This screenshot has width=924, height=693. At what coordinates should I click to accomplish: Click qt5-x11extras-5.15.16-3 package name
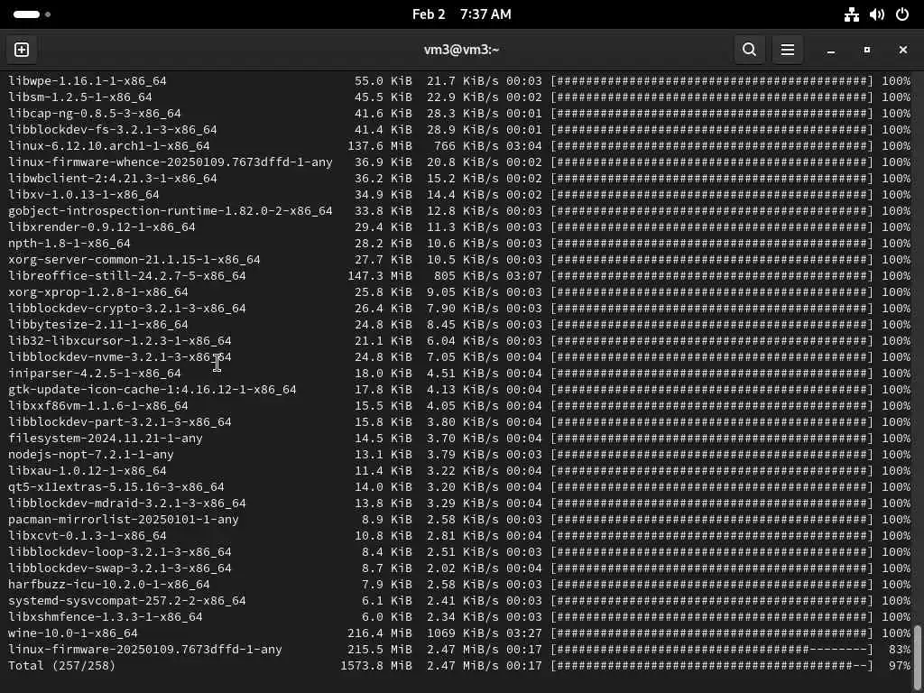click(116, 486)
